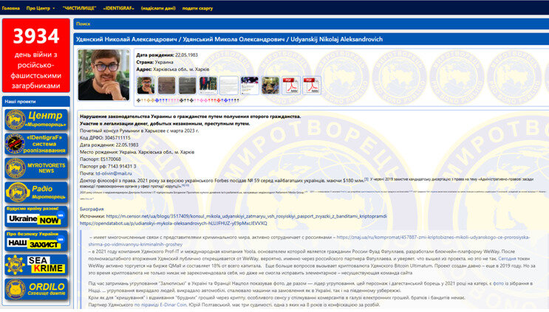Click the фото link in the text

[498, 283]
